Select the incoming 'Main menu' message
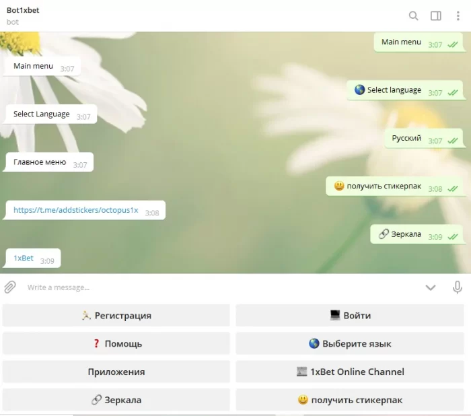 click(x=42, y=66)
